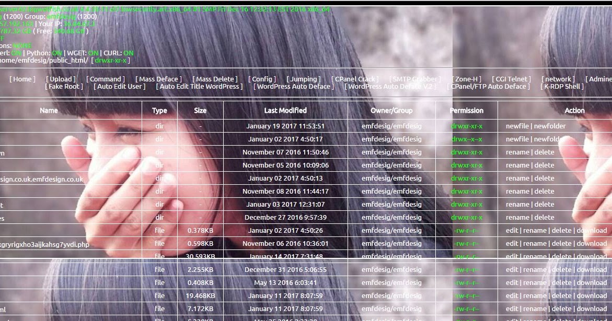Screen dimensions: 612x321
Task: Click the Name column header
Action: 49,111
